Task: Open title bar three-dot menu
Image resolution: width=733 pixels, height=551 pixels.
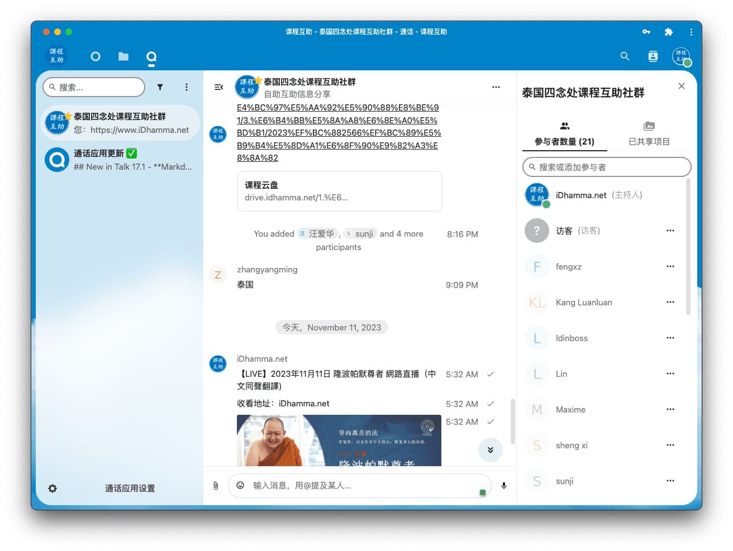Action: (691, 32)
